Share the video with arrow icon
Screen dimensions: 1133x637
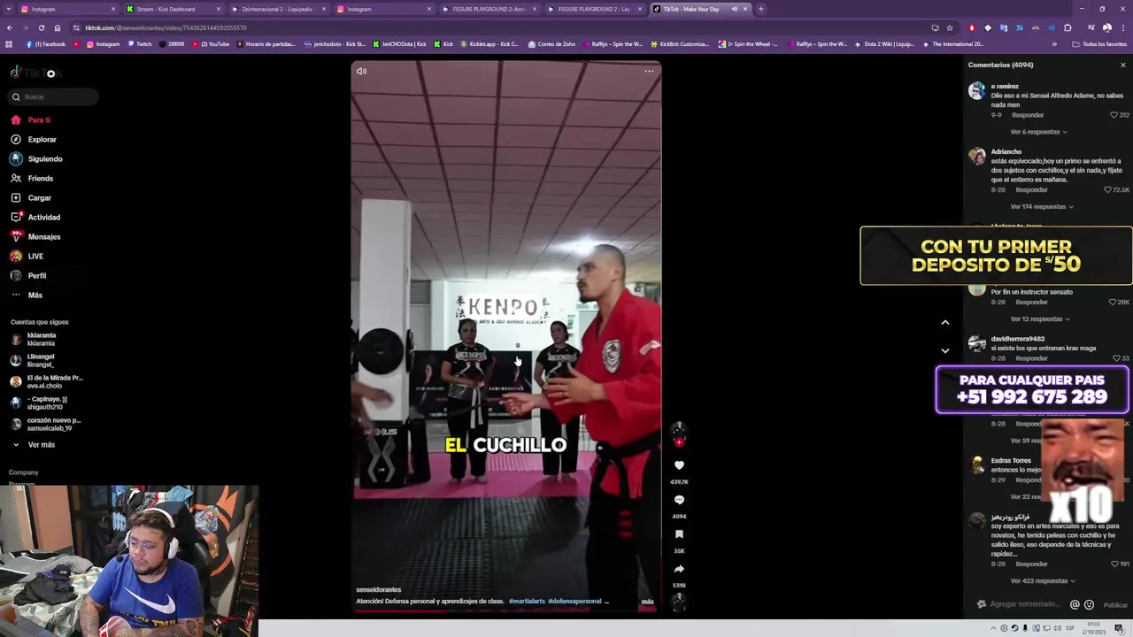tap(679, 569)
